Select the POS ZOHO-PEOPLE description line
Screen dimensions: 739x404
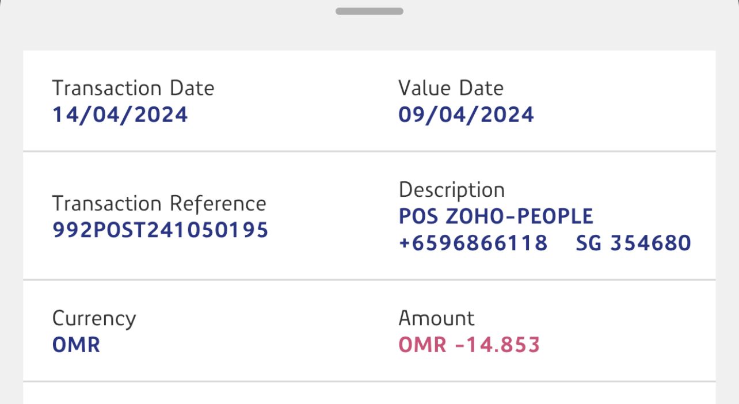pos(496,216)
